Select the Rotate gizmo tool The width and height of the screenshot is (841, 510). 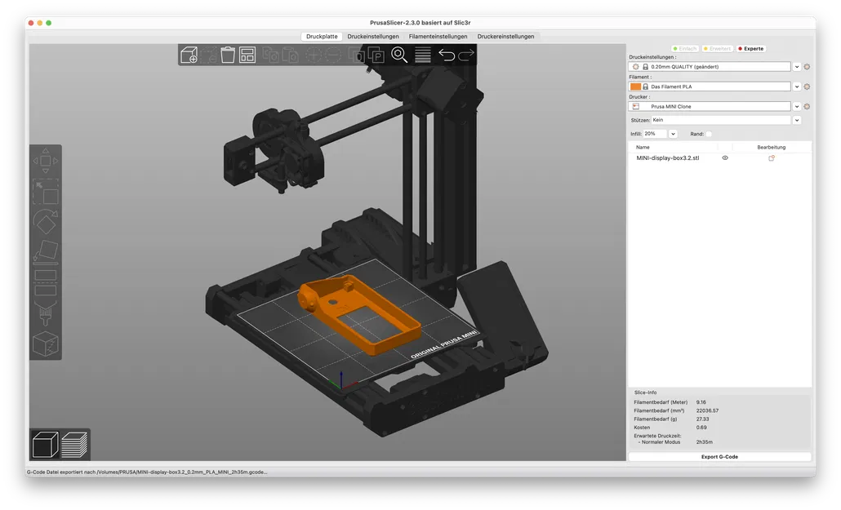pyautogui.click(x=46, y=222)
